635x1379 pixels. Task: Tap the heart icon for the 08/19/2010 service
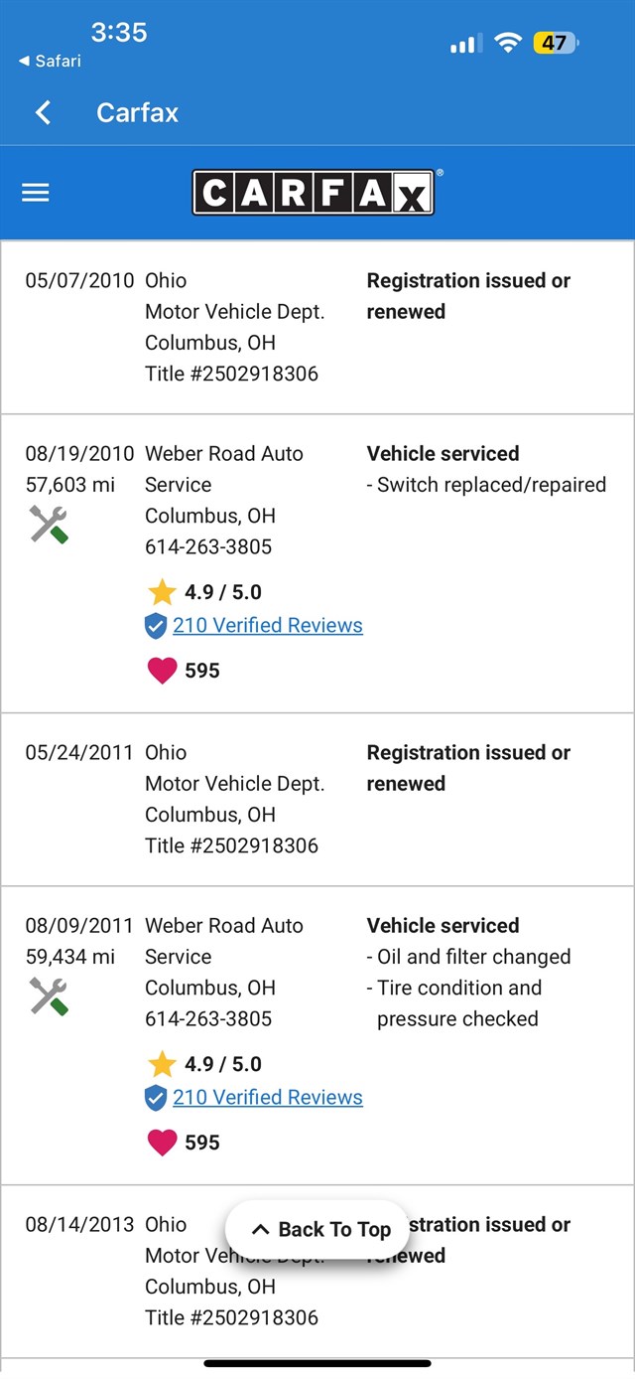click(x=162, y=671)
